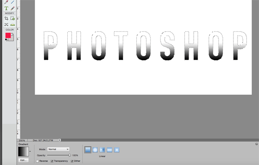Screen dimensions: 259x165
Task: Uncheck the Transparency checkbox
Action: 52,161
